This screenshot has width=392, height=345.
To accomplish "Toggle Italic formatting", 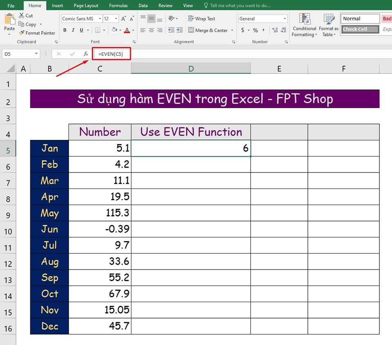I will coord(73,30).
